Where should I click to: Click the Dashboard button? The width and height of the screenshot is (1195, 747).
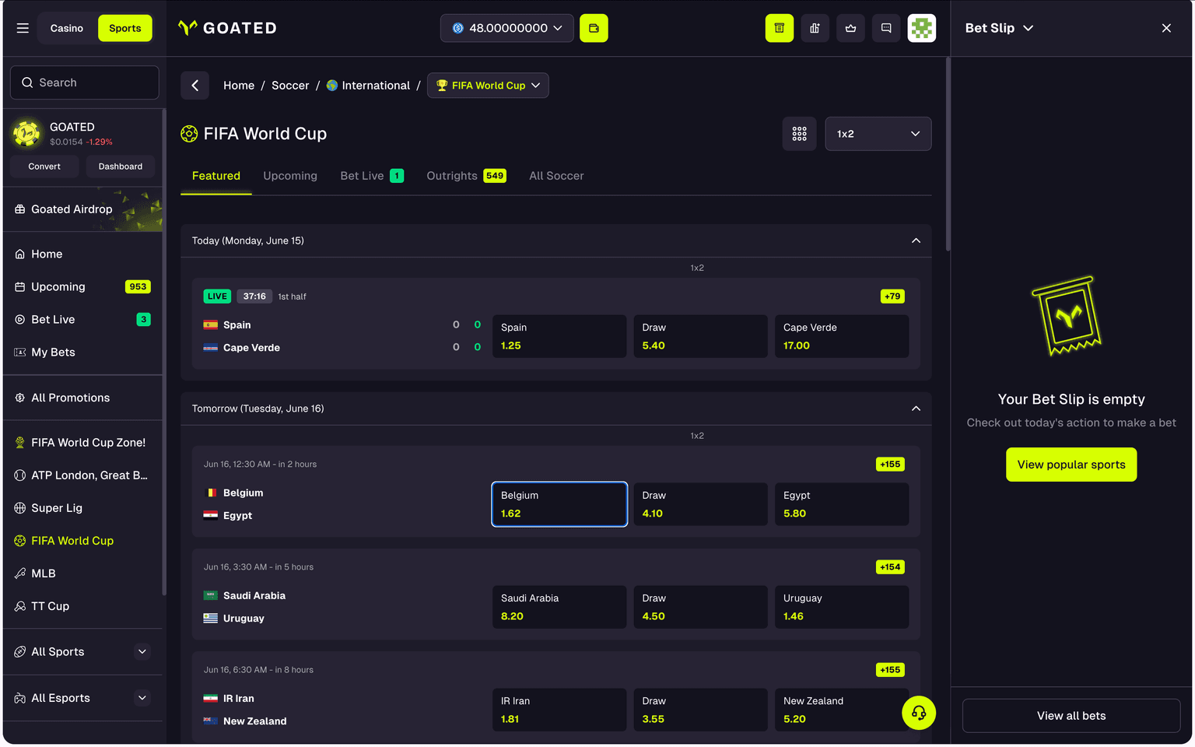pos(121,167)
